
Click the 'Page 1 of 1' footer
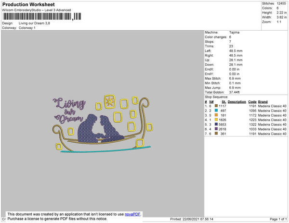click(x=278, y=219)
